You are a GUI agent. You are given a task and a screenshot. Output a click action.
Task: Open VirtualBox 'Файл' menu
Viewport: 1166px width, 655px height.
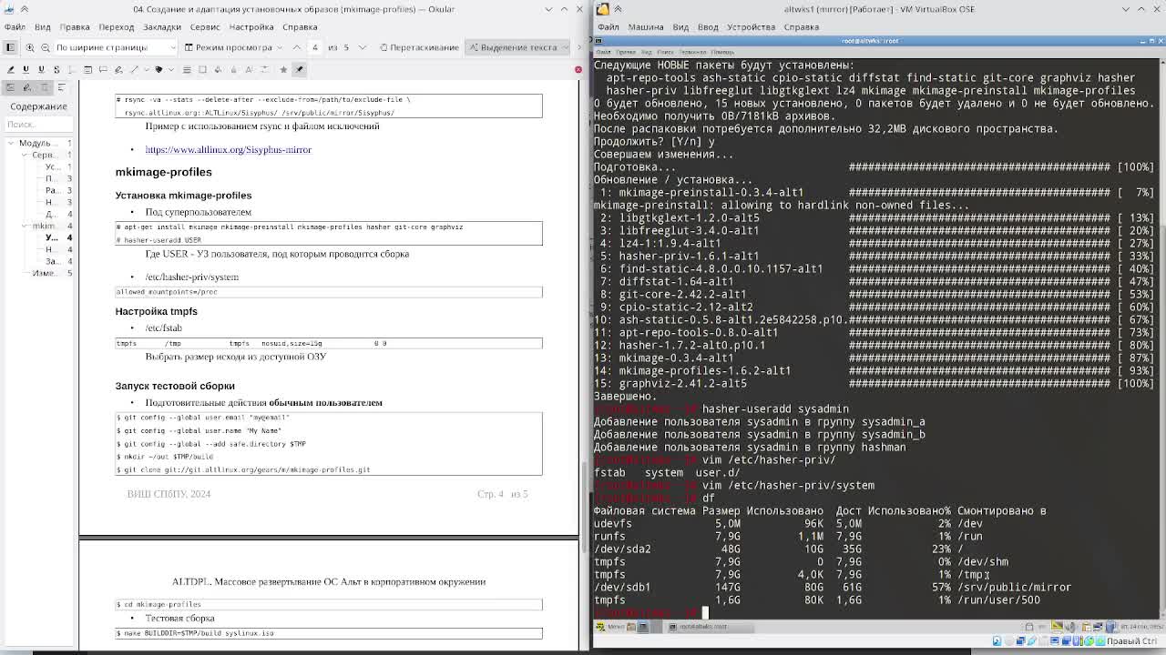[x=608, y=27]
